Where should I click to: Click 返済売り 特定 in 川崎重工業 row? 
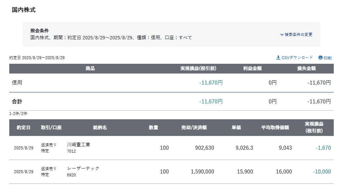pyautogui.click(x=49, y=148)
